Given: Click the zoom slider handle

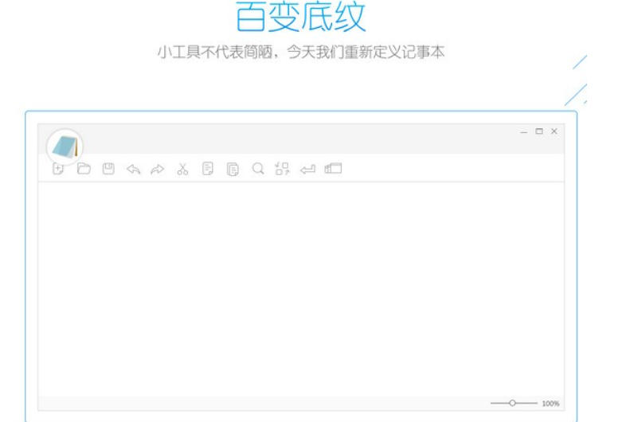Looking at the screenshot, I should tap(512, 403).
